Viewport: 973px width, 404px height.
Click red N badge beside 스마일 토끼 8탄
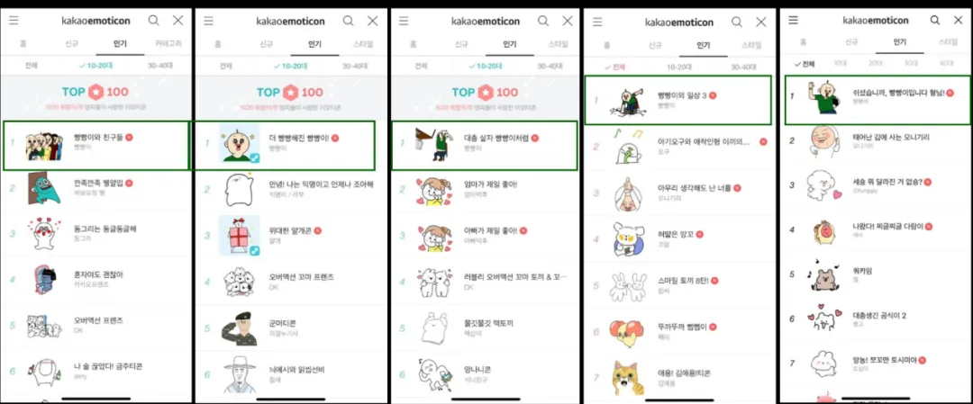714,280
